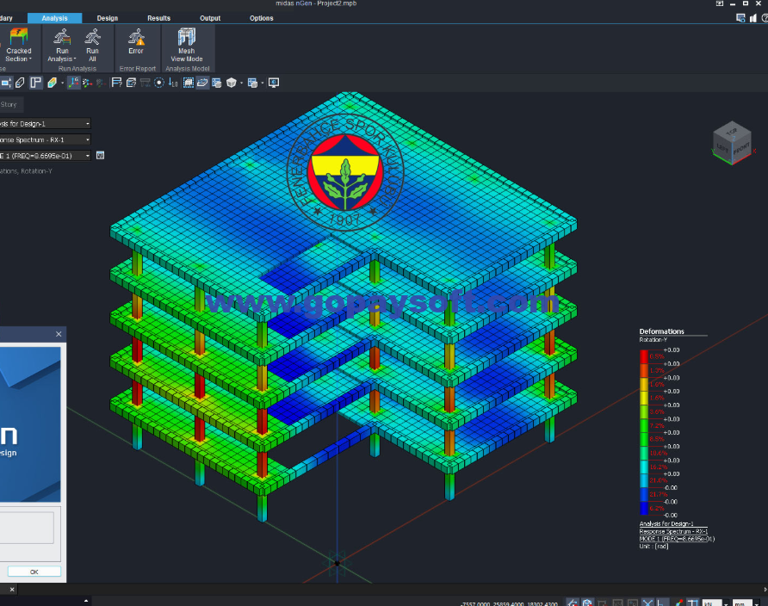The image size is (768, 606).
Task: Click the flag query toolbar icon
Action: point(116,83)
